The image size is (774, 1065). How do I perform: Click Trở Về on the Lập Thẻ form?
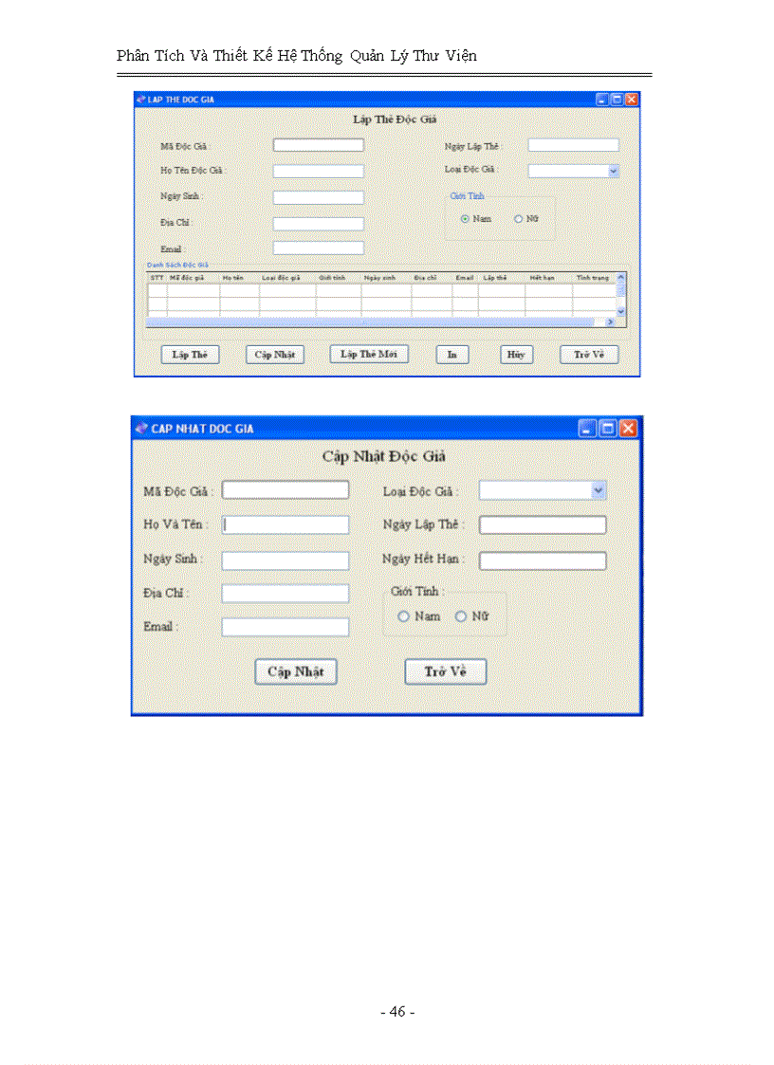pos(589,354)
